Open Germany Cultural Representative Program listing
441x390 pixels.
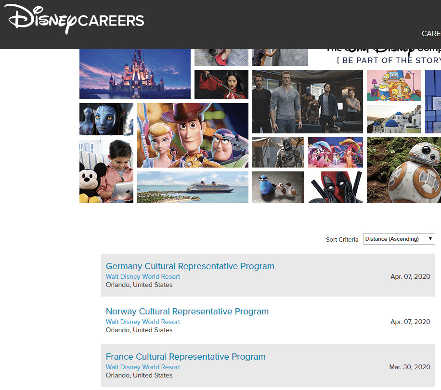190,266
